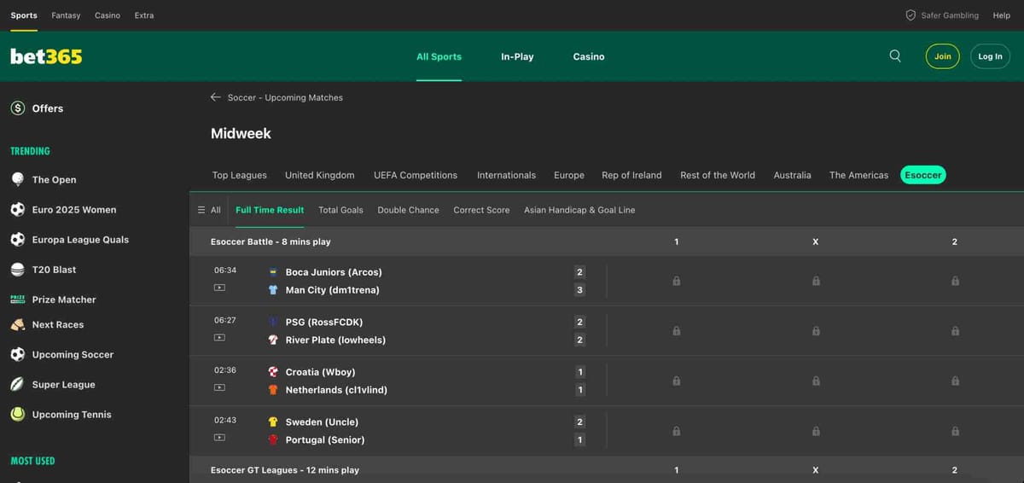Open Fantasy in the top bar
The image size is (1024, 483).
click(x=66, y=15)
